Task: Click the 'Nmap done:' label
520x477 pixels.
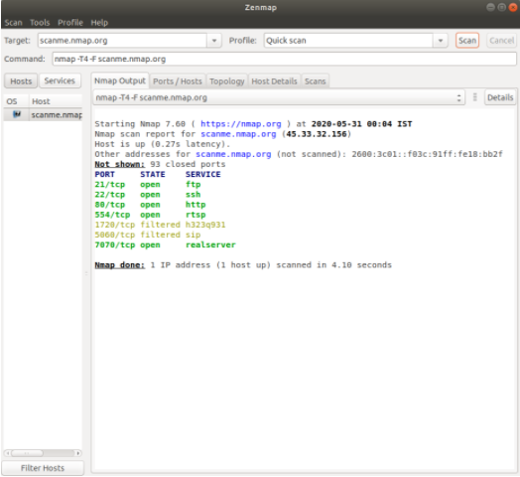Action: (x=120, y=265)
